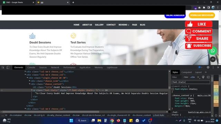Switch to the Computed styles tab
Viewport: 221px width, 124px height.
(x=186, y=72)
